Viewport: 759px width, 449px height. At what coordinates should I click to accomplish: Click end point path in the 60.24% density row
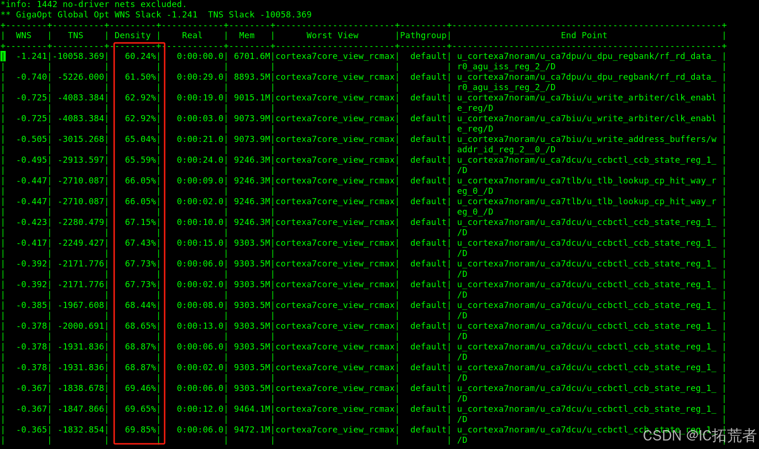(587, 61)
